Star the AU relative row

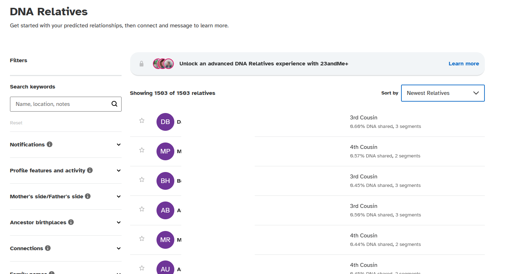[x=142, y=268]
